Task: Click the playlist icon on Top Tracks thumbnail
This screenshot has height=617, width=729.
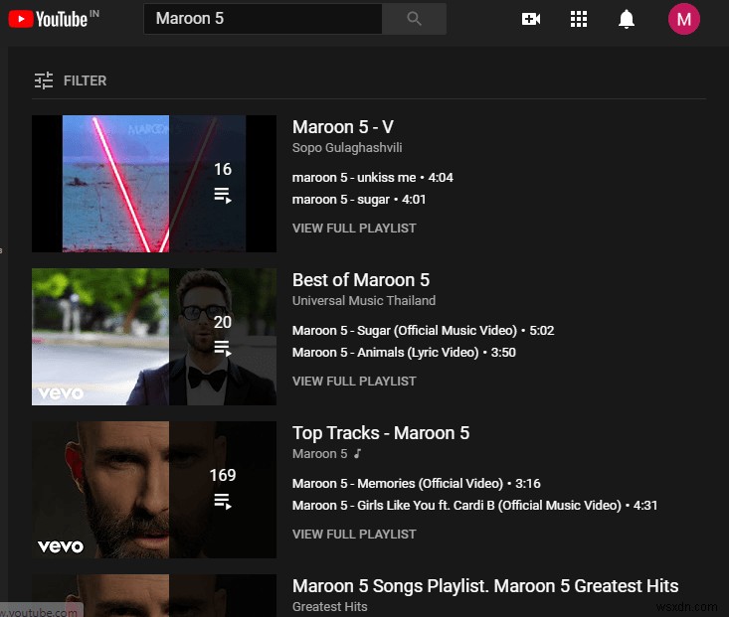Action: [x=223, y=501]
